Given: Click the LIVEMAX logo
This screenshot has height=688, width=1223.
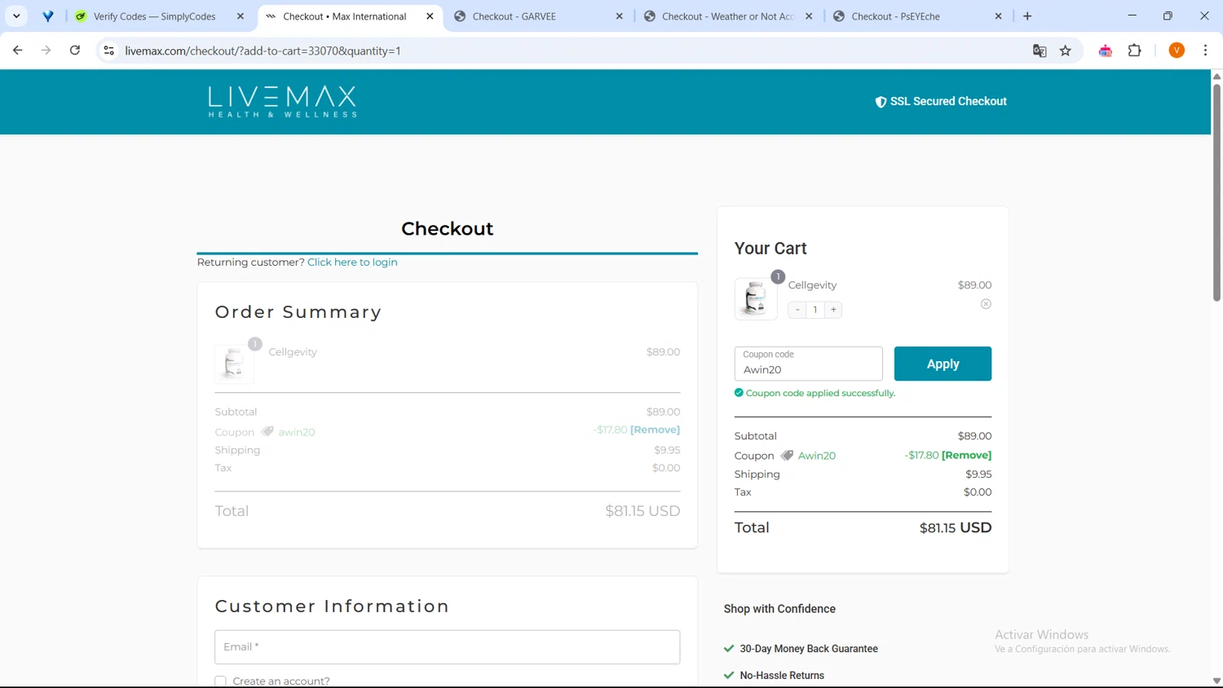Looking at the screenshot, I should [282, 102].
